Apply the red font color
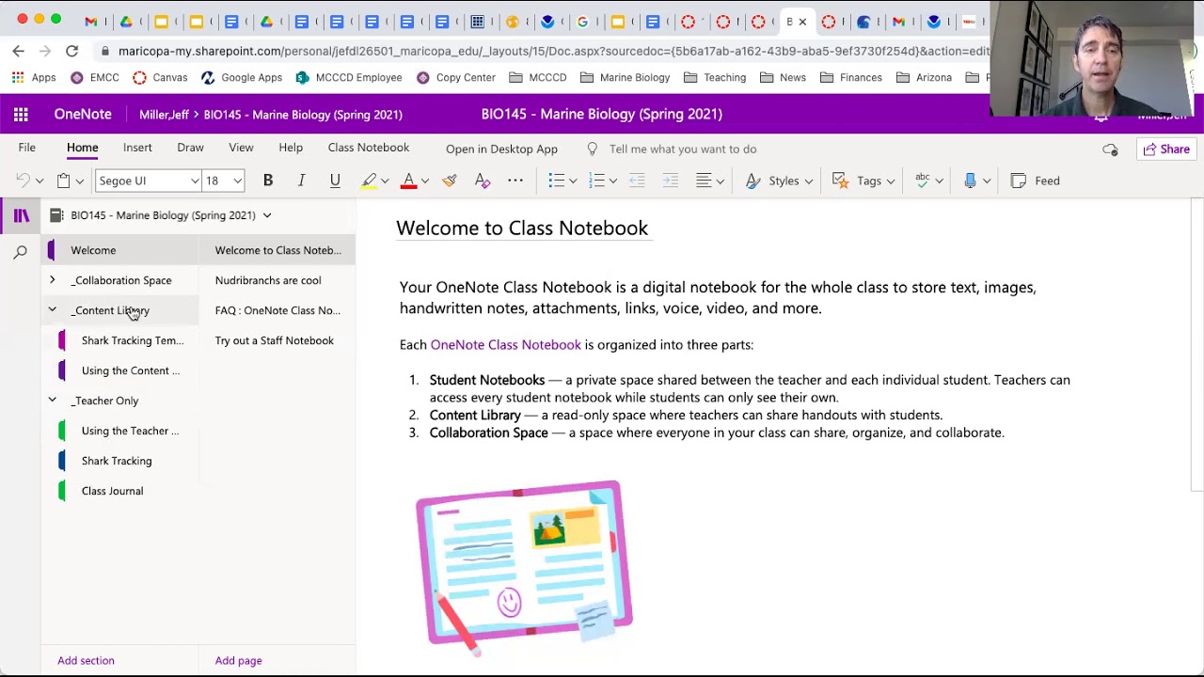Viewport: 1204px width, 677px height. (x=408, y=181)
